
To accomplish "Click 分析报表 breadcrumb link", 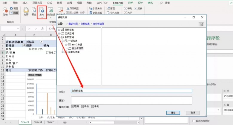I will tap(85, 24).
